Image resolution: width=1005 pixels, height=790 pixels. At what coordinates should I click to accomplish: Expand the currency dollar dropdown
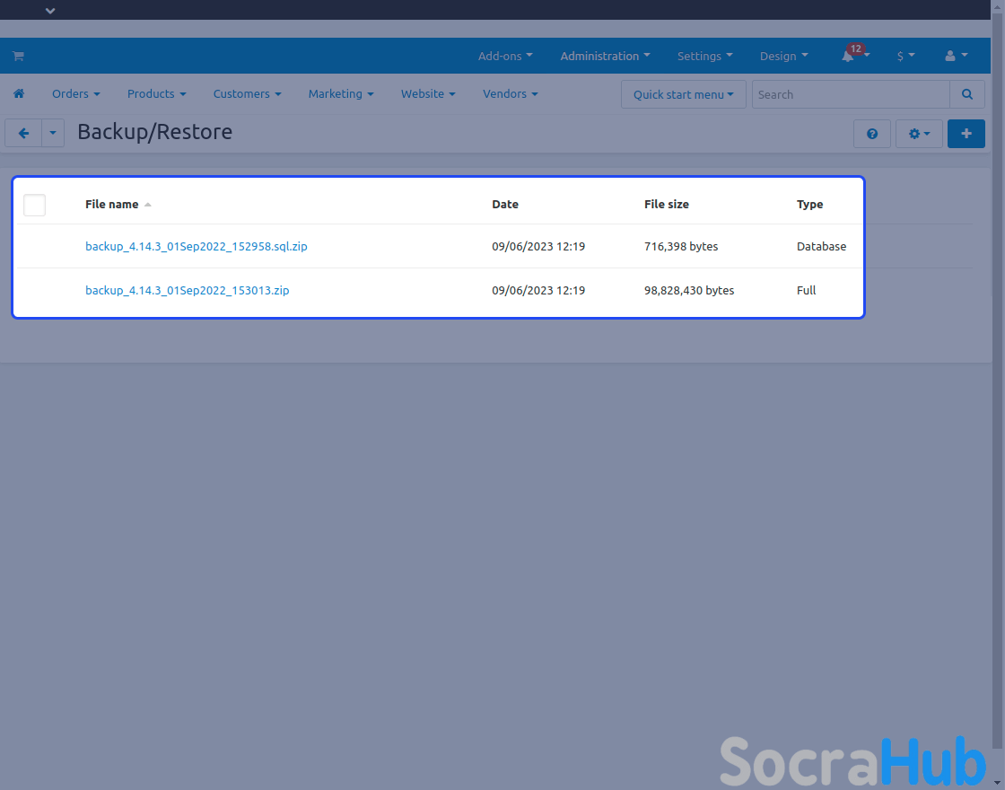tap(905, 56)
